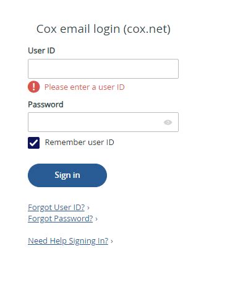The image size is (243, 295).
Task: Focus the Password input field
Action: [103, 122]
